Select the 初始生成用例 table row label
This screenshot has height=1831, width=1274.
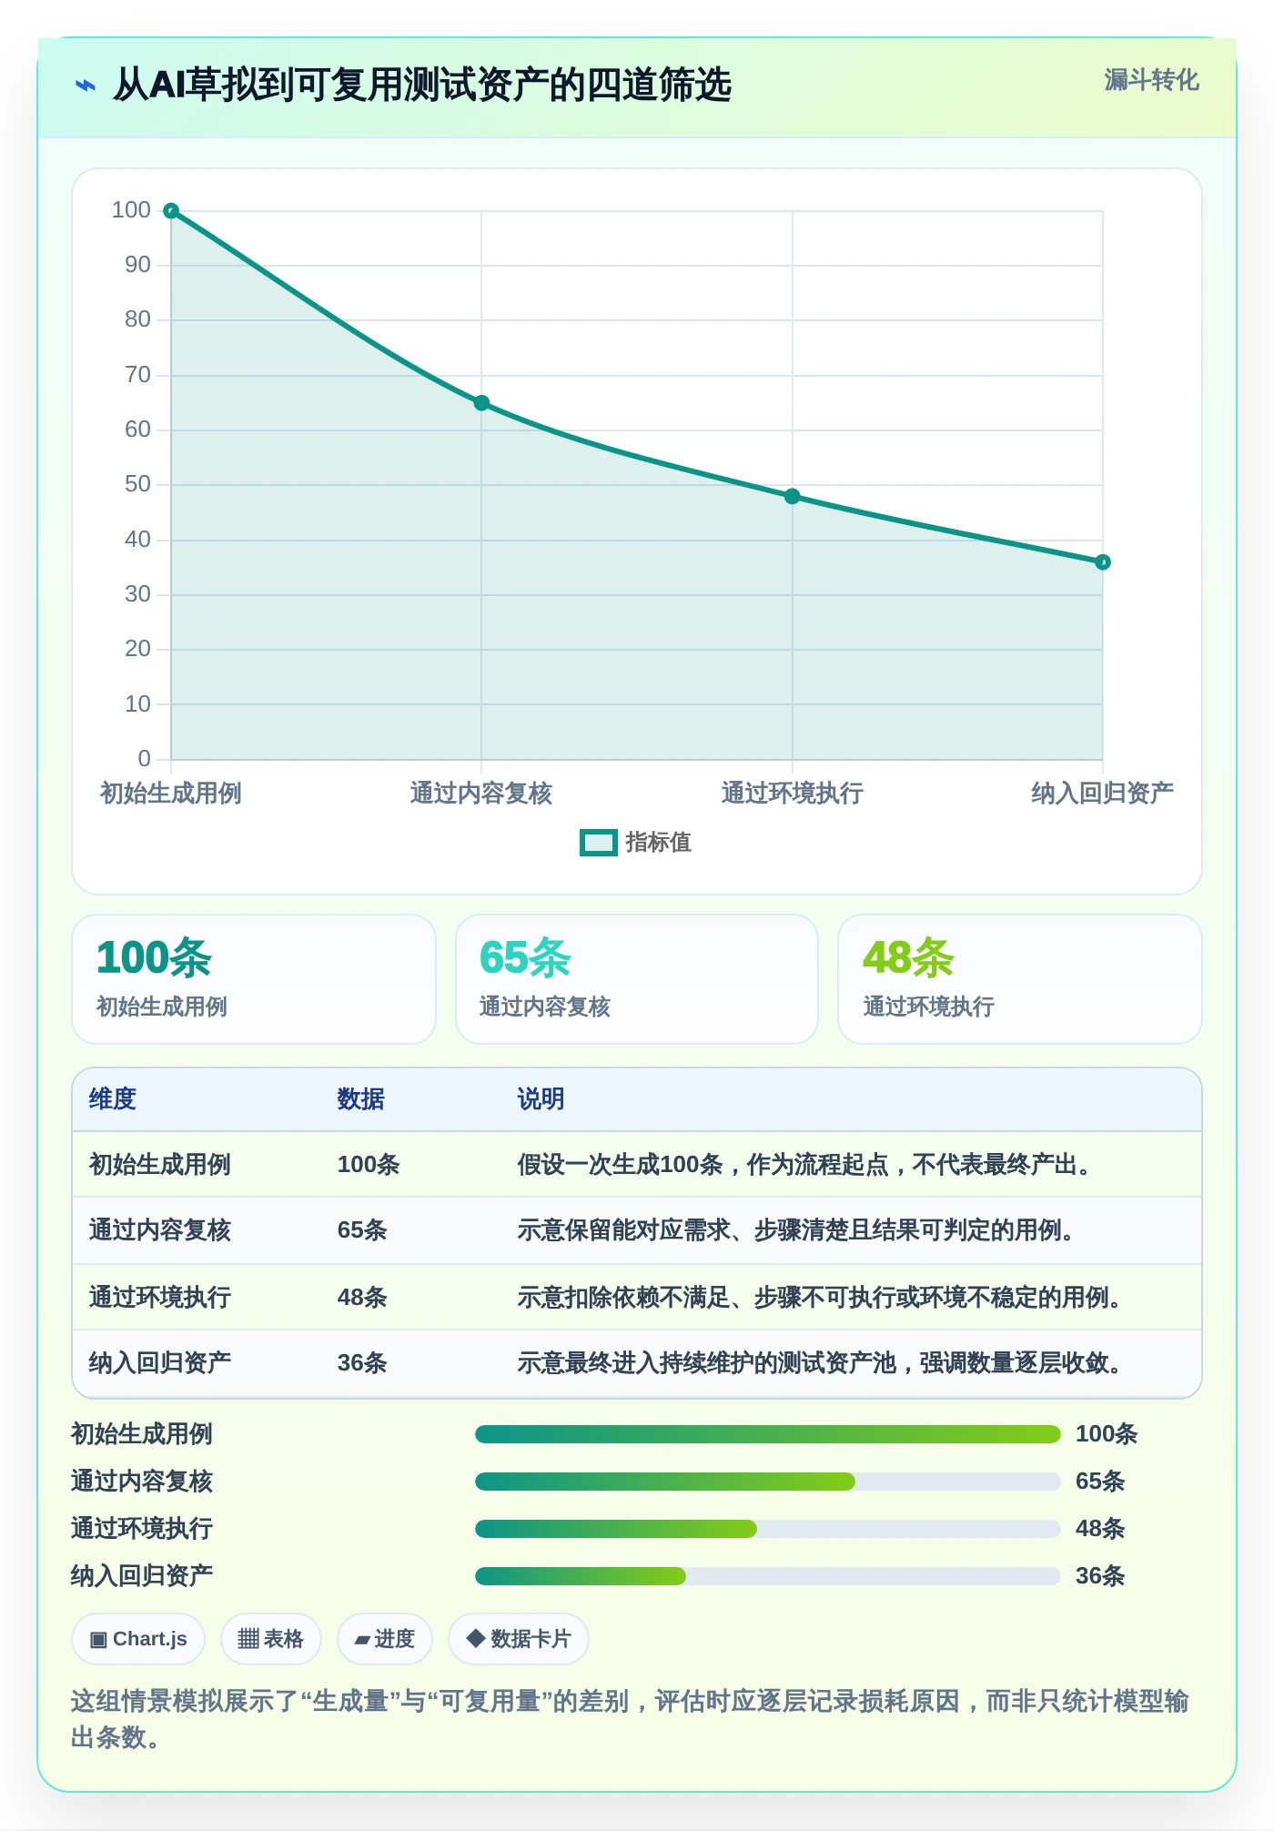coord(160,1165)
